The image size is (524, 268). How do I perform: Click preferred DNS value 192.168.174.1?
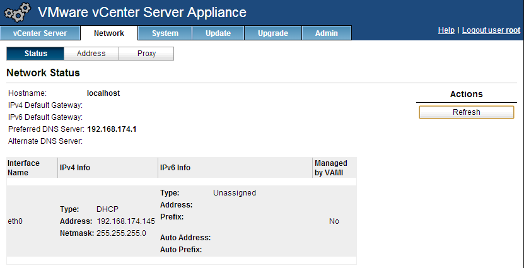tap(112, 129)
